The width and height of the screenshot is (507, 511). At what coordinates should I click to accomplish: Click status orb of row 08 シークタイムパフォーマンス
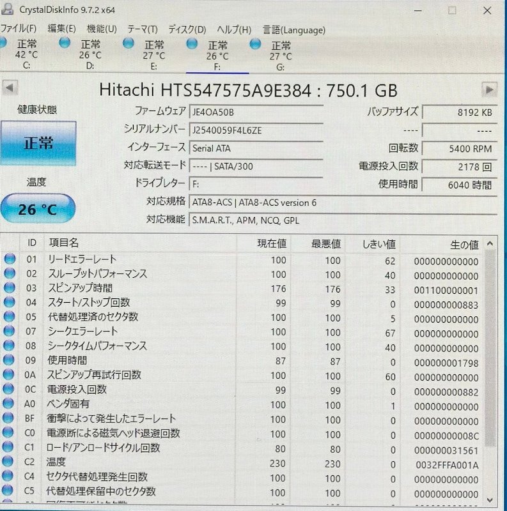(9, 345)
